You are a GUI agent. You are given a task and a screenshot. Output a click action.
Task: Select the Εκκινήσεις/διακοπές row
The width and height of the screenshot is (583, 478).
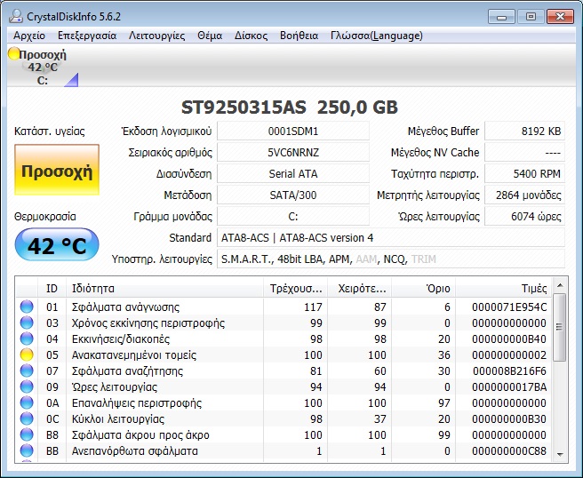pos(284,339)
